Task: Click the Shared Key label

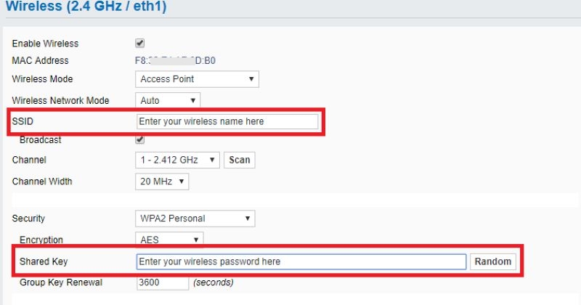Action: pyautogui.click(x=44, y=261)
